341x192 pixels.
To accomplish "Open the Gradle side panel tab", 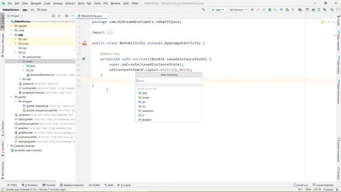I will coord(339,20).
